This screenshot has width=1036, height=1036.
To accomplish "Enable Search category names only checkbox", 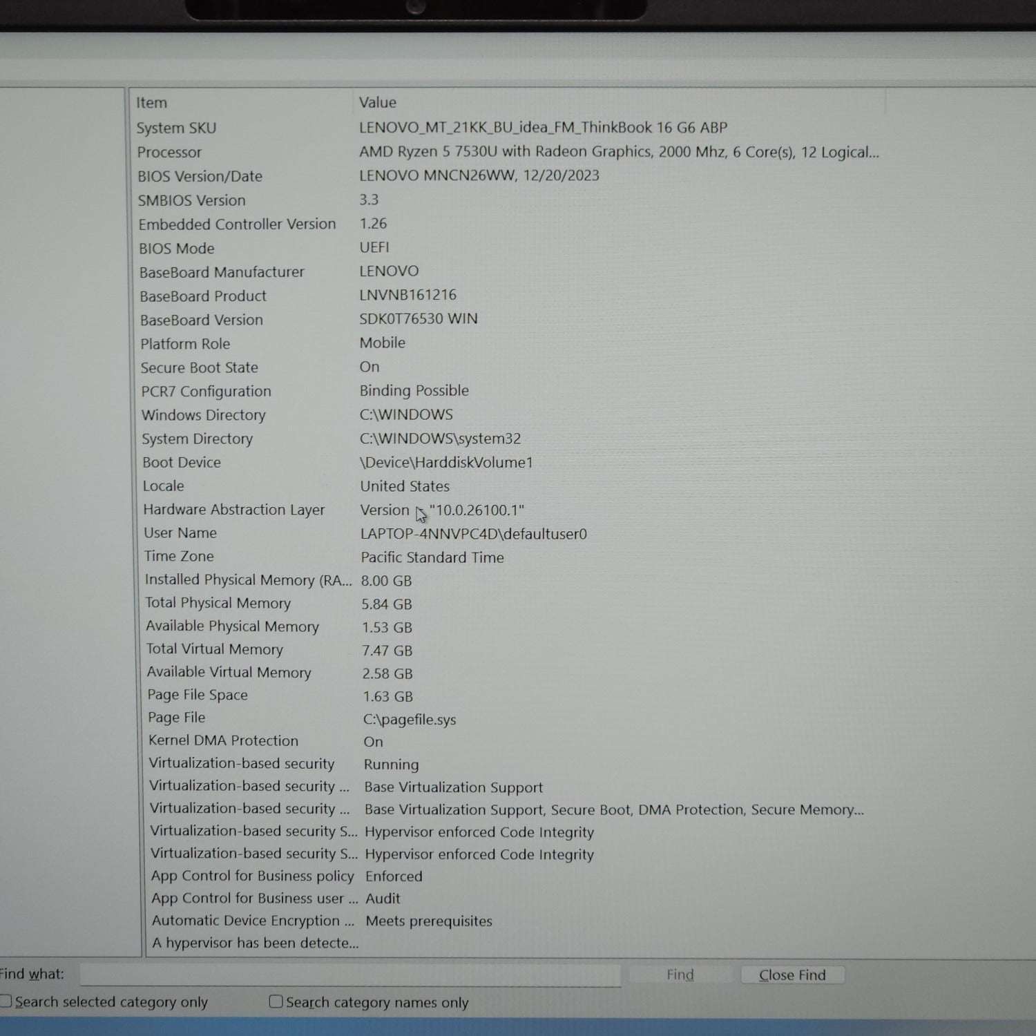I will tap(276, 1001).
